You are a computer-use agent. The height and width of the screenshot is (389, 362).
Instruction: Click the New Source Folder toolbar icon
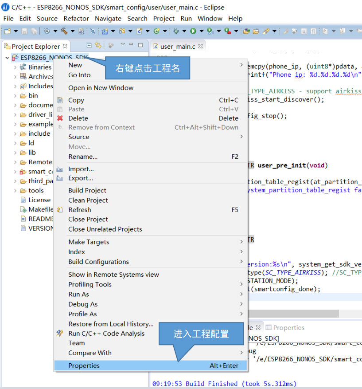[122, 31]
